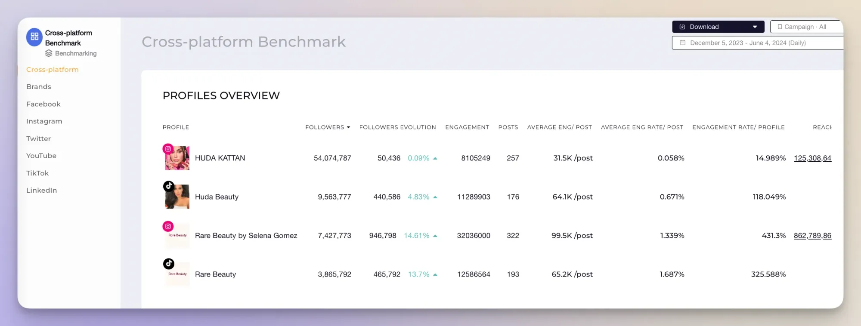This screenshot has width=861, height=326.
Task: Click the up arrow next to 4.83%
Action: tap(435, 197)
